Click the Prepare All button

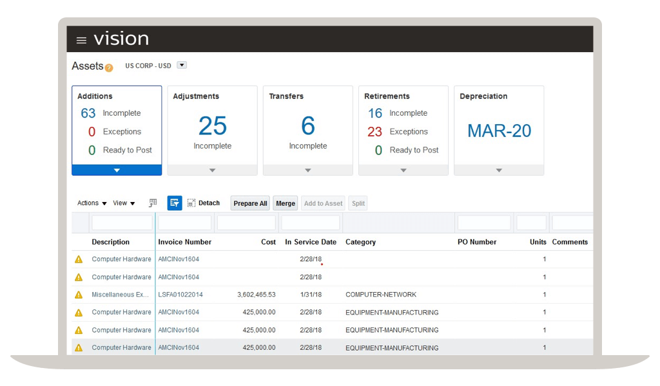249,203
